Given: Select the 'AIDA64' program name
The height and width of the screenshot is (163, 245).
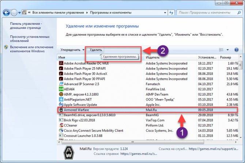Looking at the screenshot, I should 69,89.
